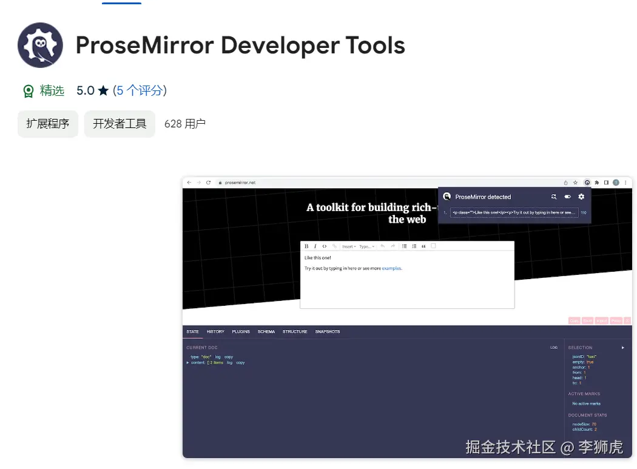Click the LOG button beside CURRENT DOC
Viewport: 637px width, 469px height.
[554, 348]
